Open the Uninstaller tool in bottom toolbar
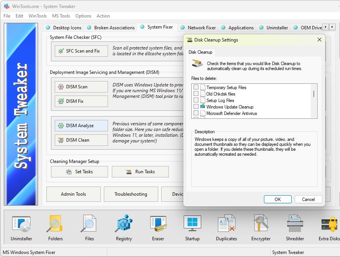The width and height of the screenshot is (340, 257). [x=21, y=228]
